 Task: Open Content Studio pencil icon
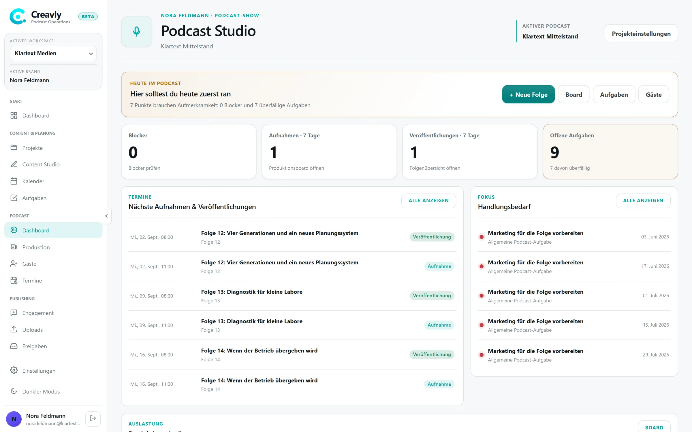pos(14,164)
